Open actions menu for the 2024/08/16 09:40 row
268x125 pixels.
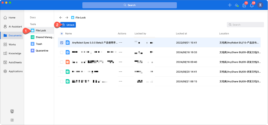(x=120, y=62)
